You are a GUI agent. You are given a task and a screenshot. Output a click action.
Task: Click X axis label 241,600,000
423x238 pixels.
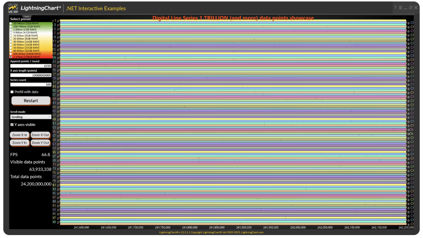click(81, 227)
